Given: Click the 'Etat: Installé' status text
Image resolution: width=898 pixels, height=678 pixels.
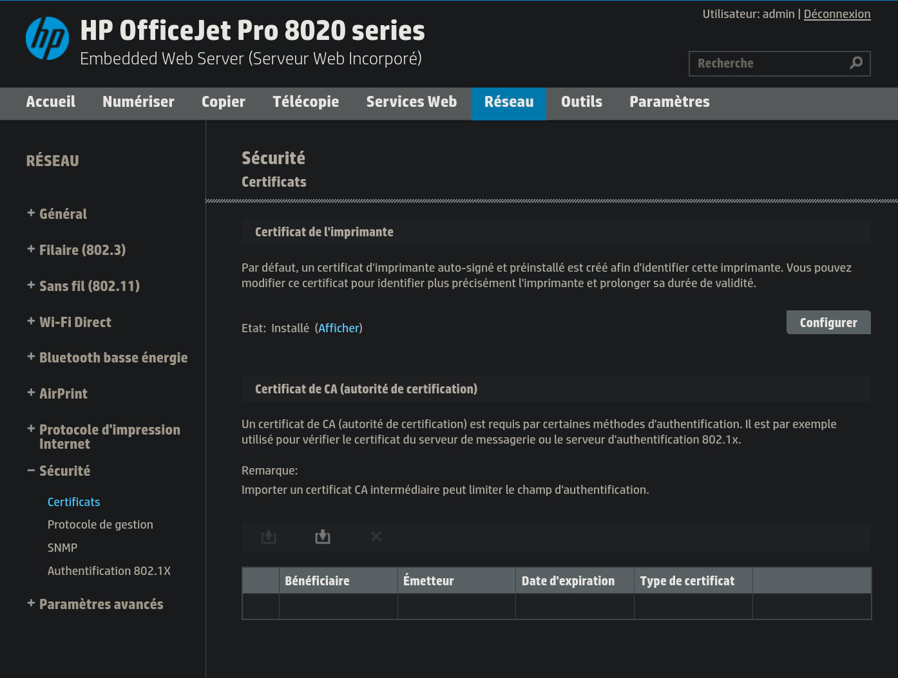Looking at the screenshot, I should coord(275,328).
